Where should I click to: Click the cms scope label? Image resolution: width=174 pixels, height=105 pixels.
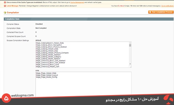coord(37,70)
